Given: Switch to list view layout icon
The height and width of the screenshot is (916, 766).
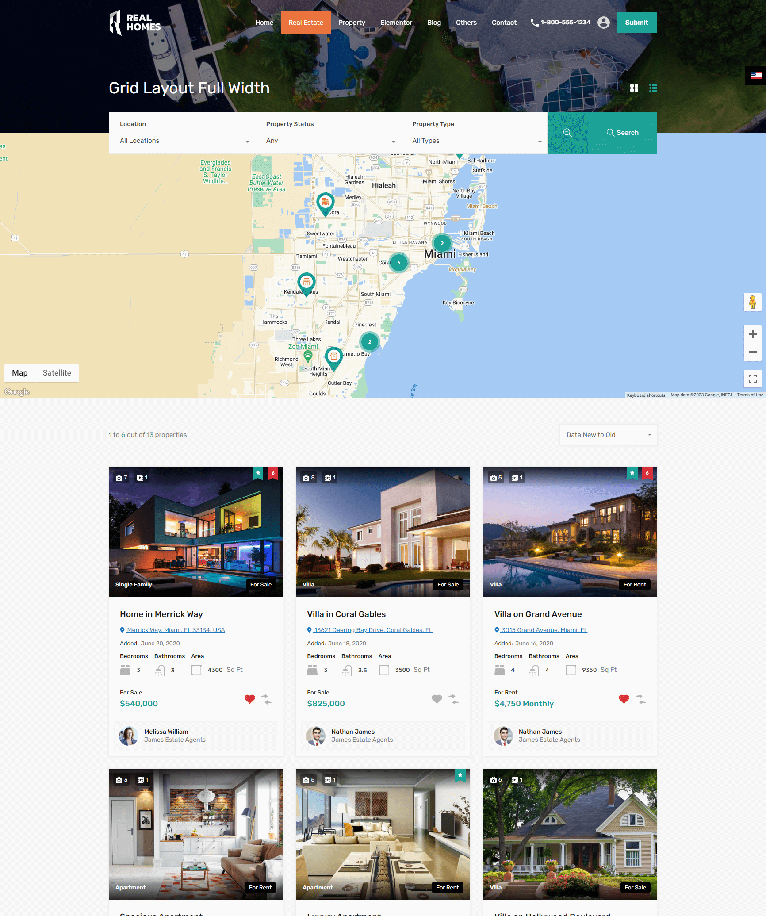Looking at the screenshot, I should [x=653, y=88].
